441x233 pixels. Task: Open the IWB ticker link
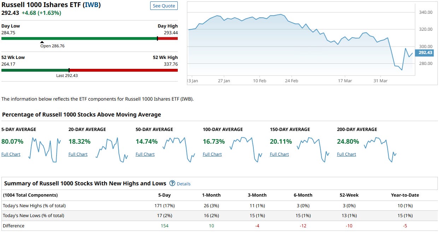tap(92, 5)
